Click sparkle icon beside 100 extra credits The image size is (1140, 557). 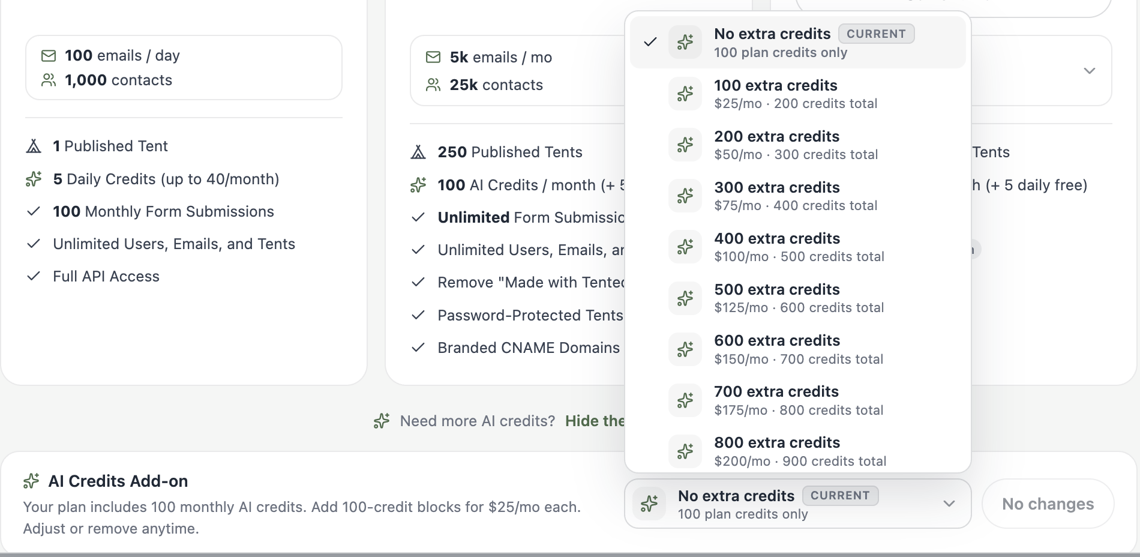pyautogui.click(x=685, y=94)
